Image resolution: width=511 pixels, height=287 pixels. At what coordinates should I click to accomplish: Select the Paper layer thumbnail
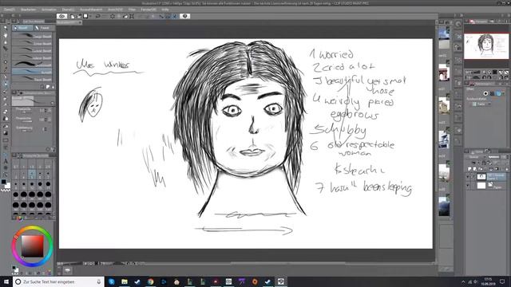tap(481, 186)
